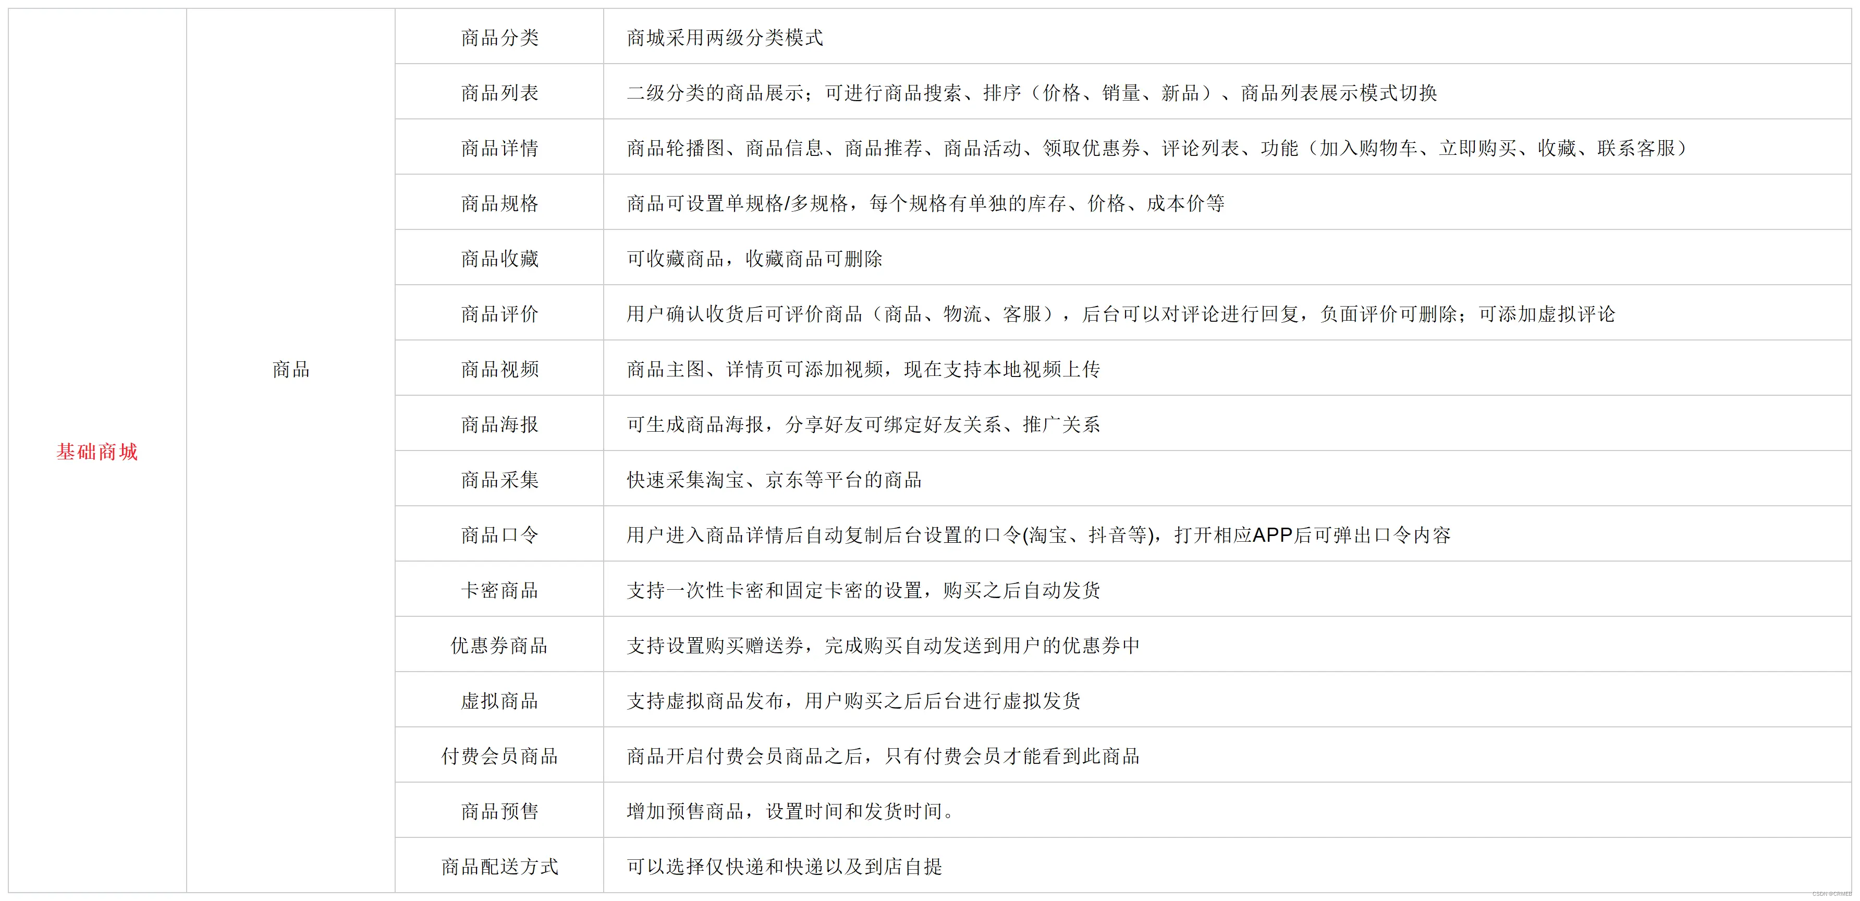
Task: Select the 商品规格 cell
Action: click(x=499, y=203)
